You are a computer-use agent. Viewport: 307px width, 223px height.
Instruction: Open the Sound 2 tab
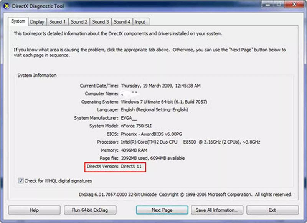coord(79,22)
